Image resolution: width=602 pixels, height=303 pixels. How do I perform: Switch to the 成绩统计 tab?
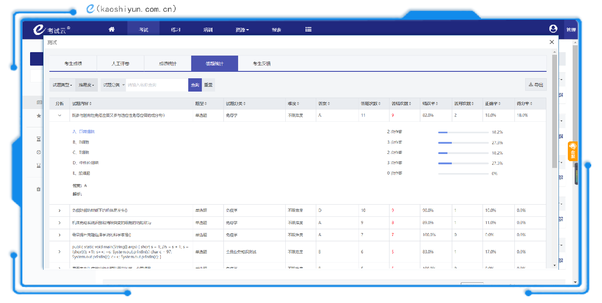point(168,64)
